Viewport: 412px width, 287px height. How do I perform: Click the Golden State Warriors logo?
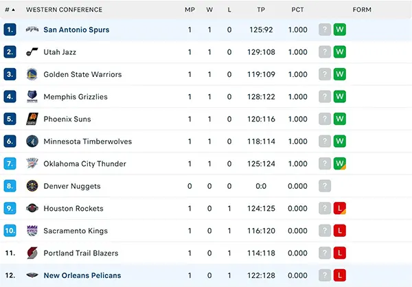coord(32,74)
